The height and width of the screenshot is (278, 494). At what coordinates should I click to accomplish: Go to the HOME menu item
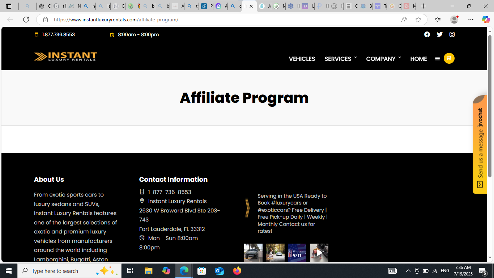(418, 59)
